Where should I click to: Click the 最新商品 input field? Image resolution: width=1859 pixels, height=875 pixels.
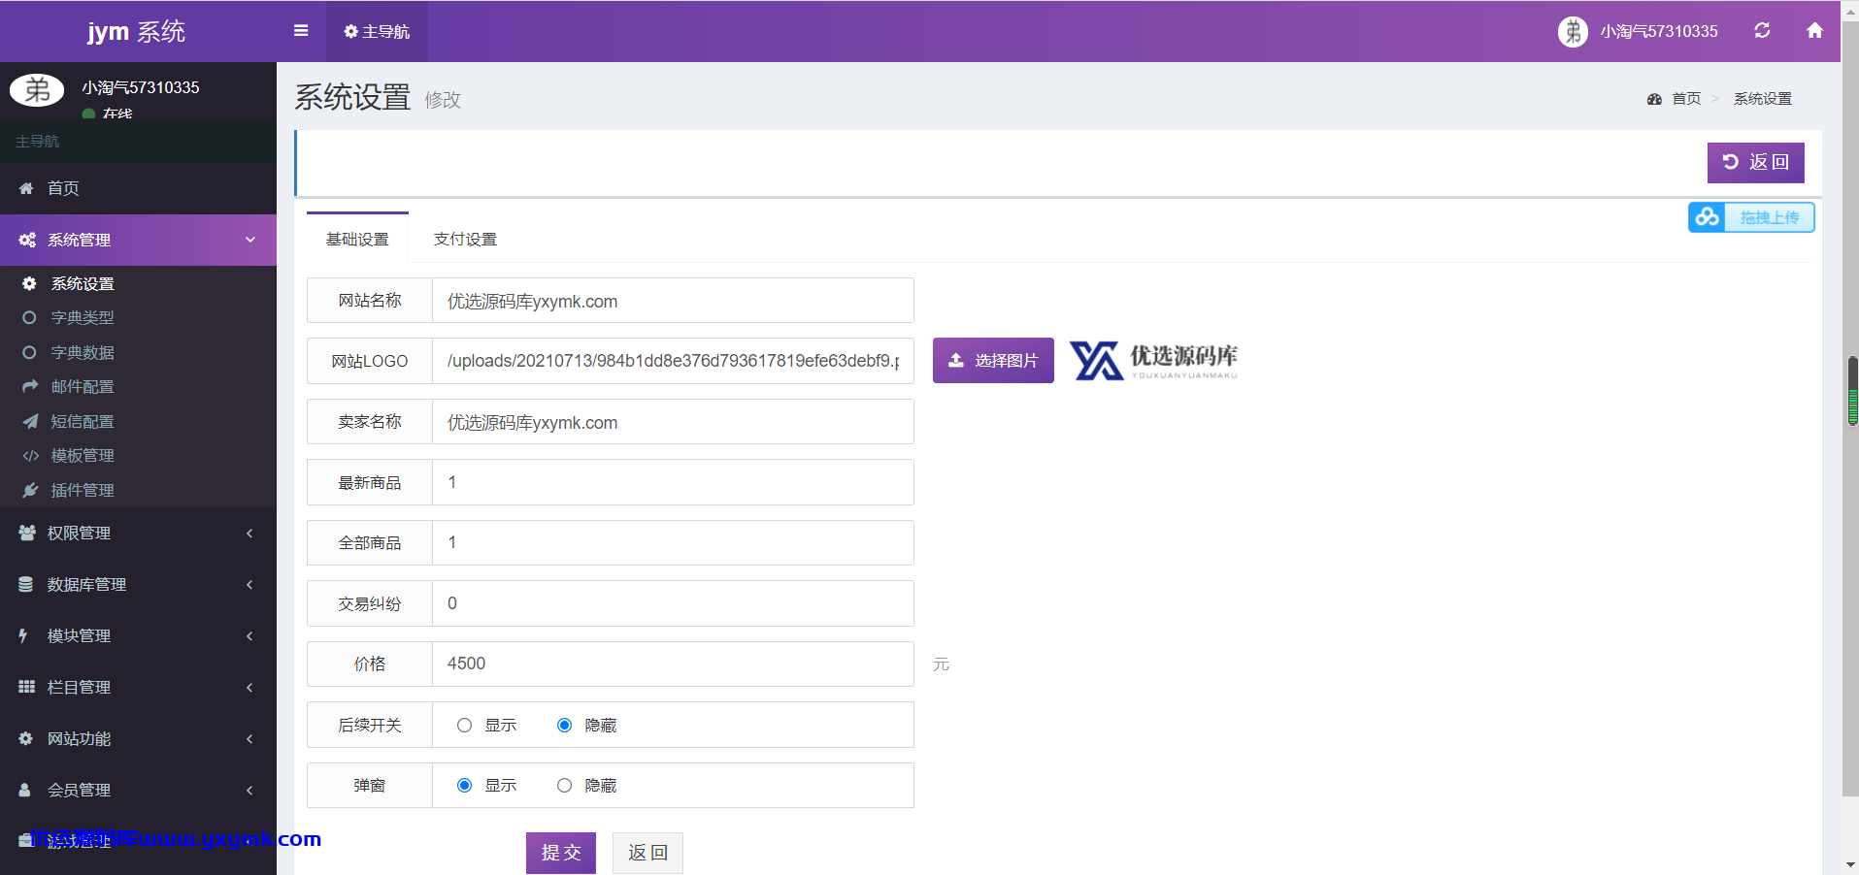[x=673, y=482]
